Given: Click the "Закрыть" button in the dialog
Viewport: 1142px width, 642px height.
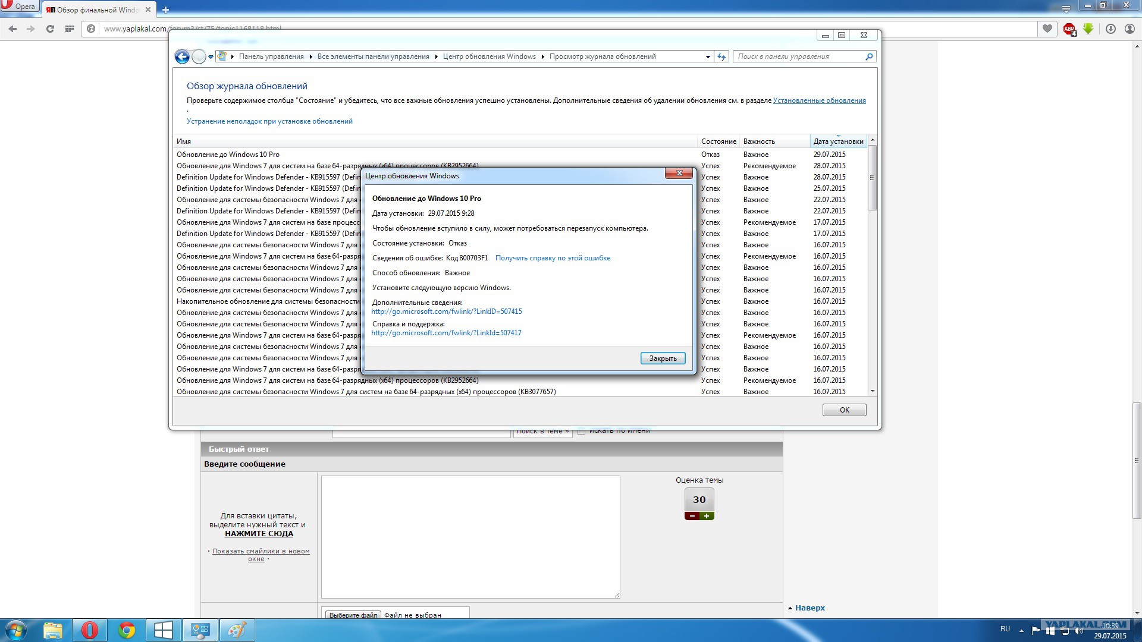Looking at the screenshot, I should [x=663, y=358].
